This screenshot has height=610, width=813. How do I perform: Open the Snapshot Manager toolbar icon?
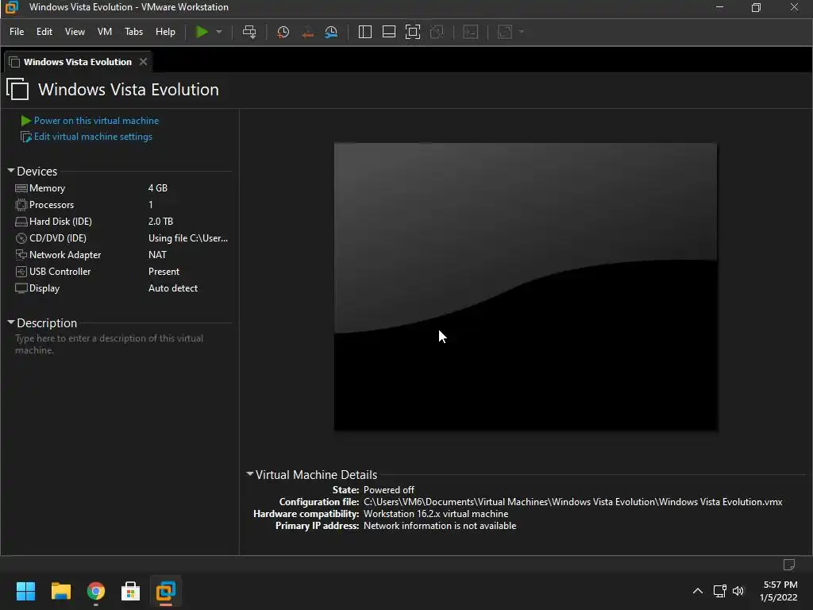(x=331, y=32)
